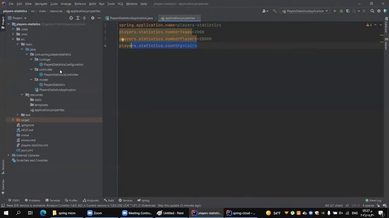Run PlayerStatisticsApplication with the green play icon
389x218 pixels.
(x=335, y=11)
